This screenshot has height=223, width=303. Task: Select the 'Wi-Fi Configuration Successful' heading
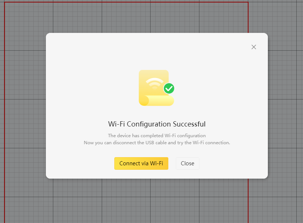coord(157,124)
